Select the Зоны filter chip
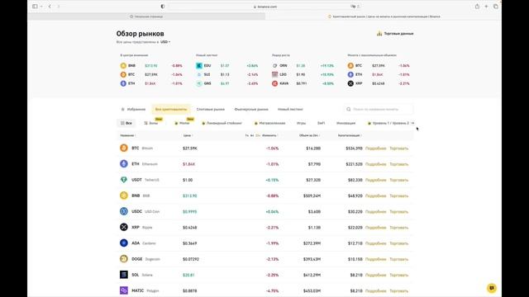This screenshot has width=529, height=297. (x=151, y=123)
